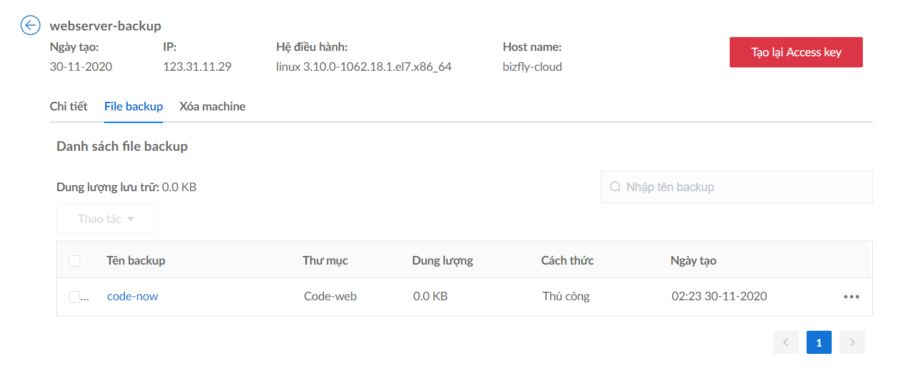Select the File backup tab
The height and width of the screenshot is (381, 898).
pos(133,106)
